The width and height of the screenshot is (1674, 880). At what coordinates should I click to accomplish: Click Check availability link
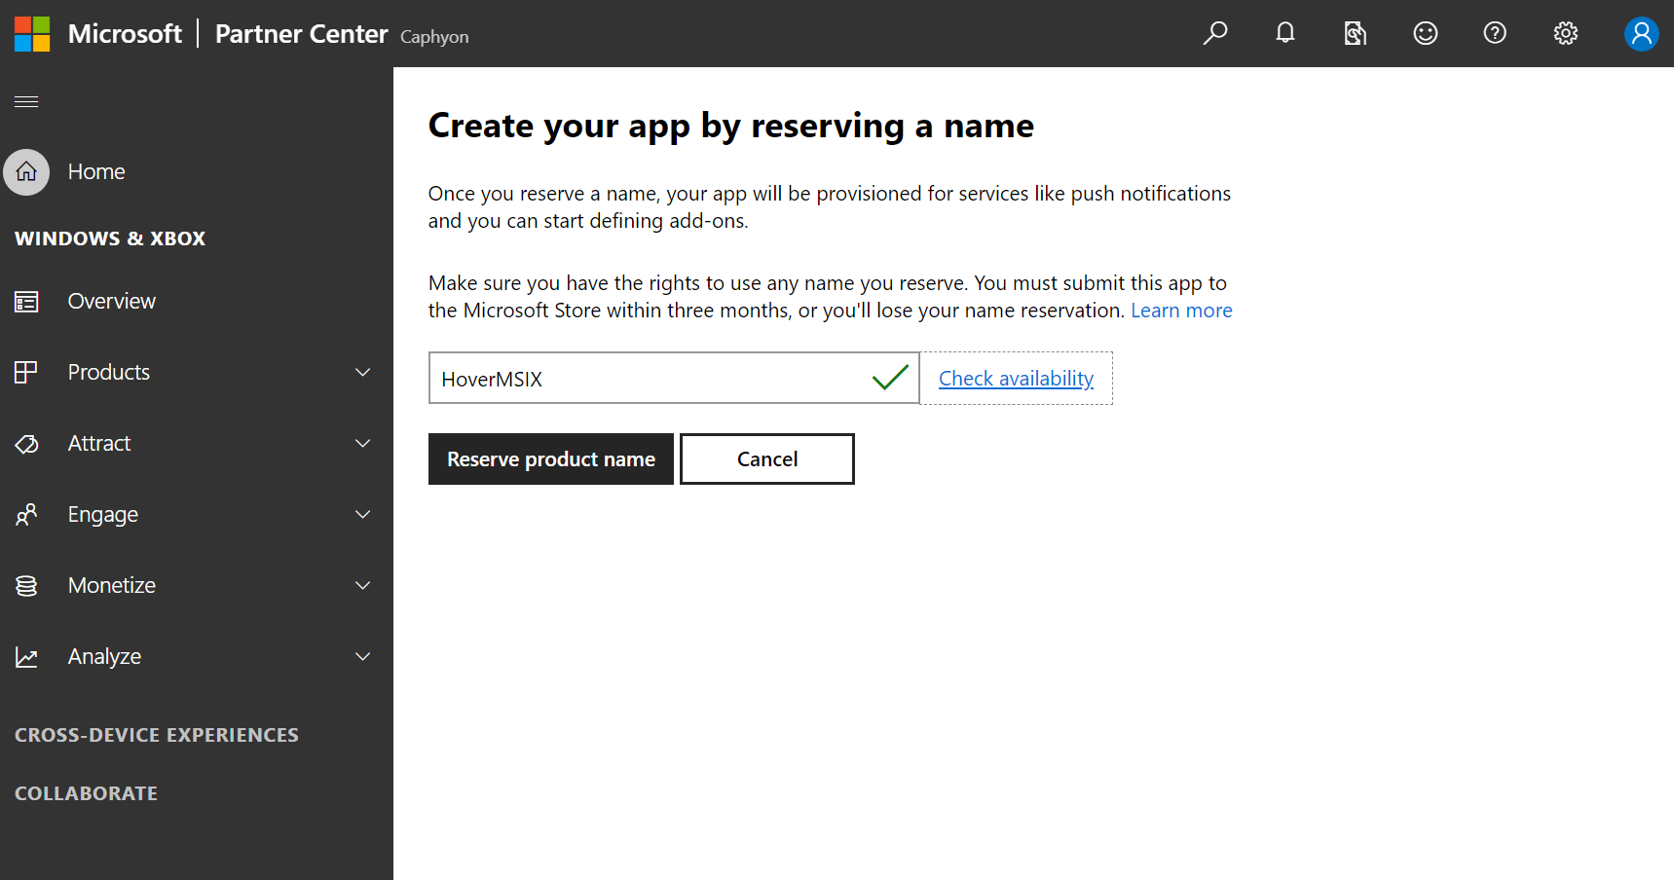(1016, 379)
